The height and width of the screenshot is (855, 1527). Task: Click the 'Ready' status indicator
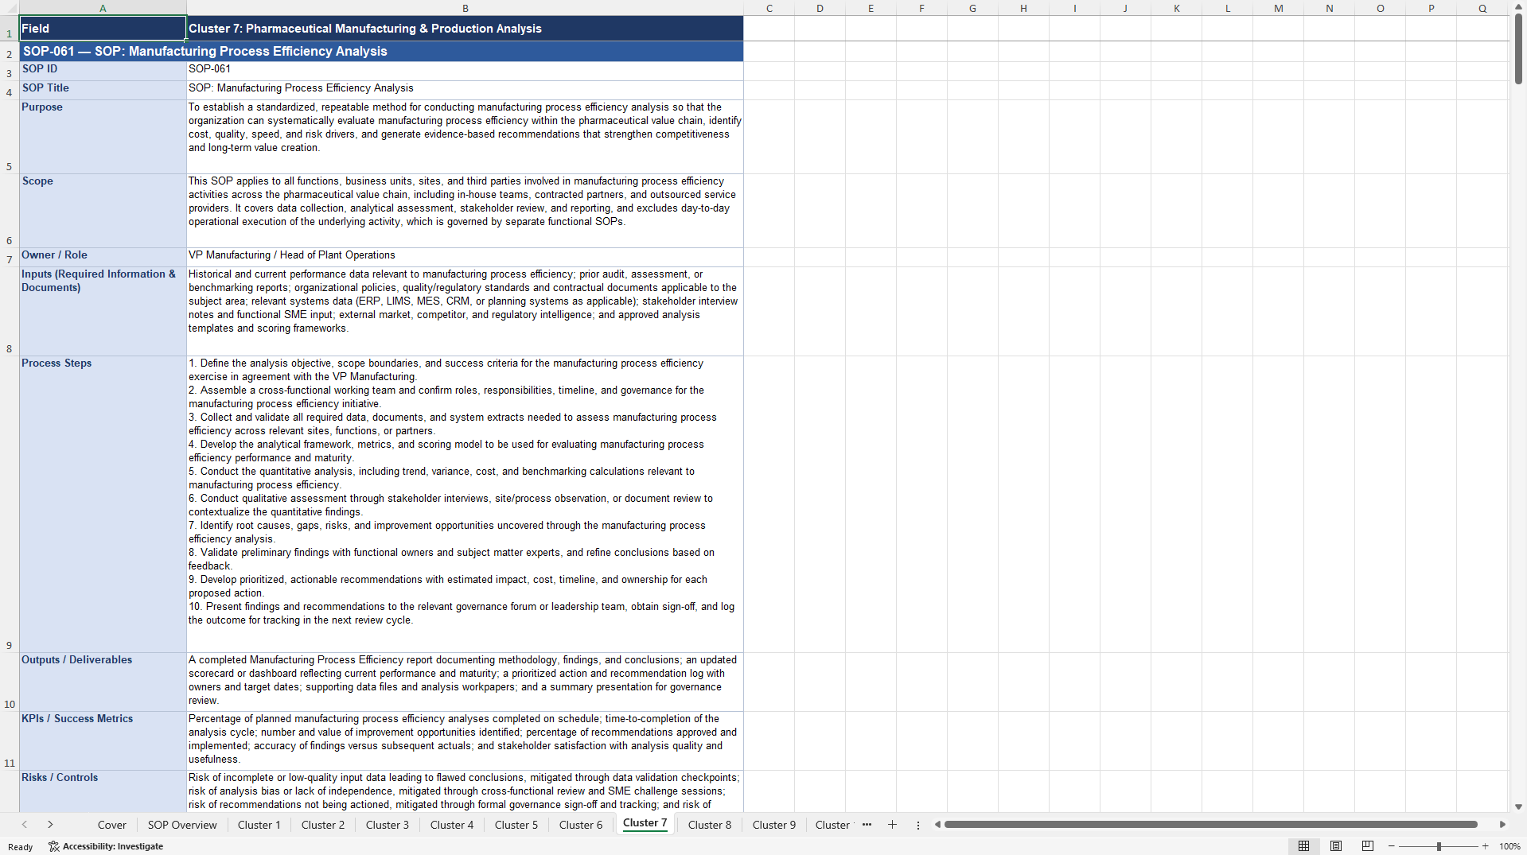(21, 847)
